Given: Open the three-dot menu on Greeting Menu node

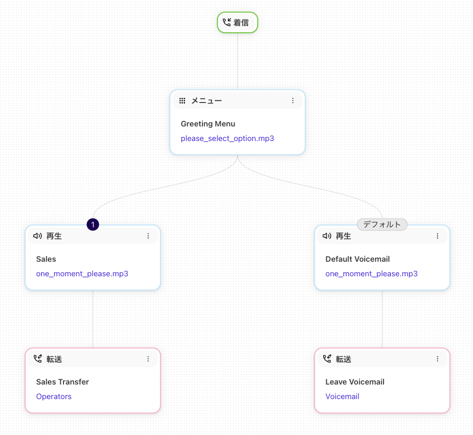Looking at the screenshot, I should click(292, 100).
